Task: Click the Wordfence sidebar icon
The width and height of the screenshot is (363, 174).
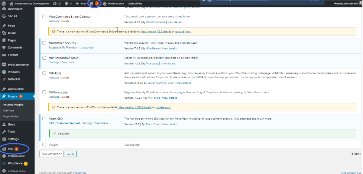Action: pos(4,163)
